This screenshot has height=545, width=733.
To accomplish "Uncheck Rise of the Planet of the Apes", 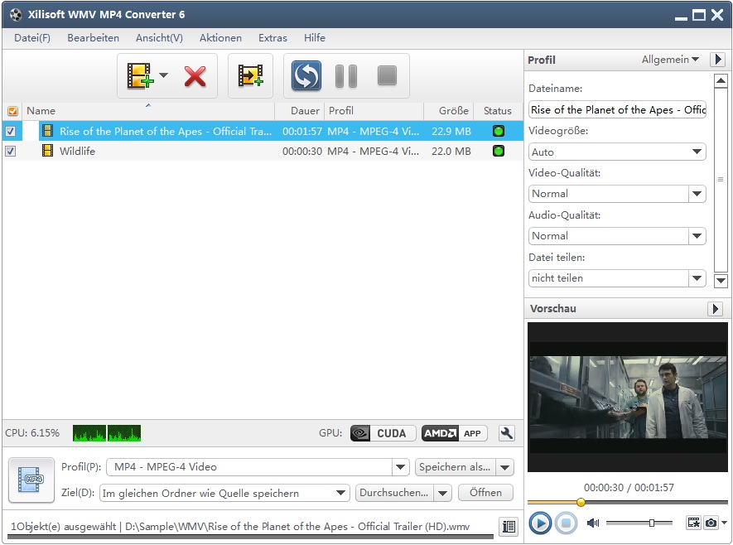I will tap(10, 132).
